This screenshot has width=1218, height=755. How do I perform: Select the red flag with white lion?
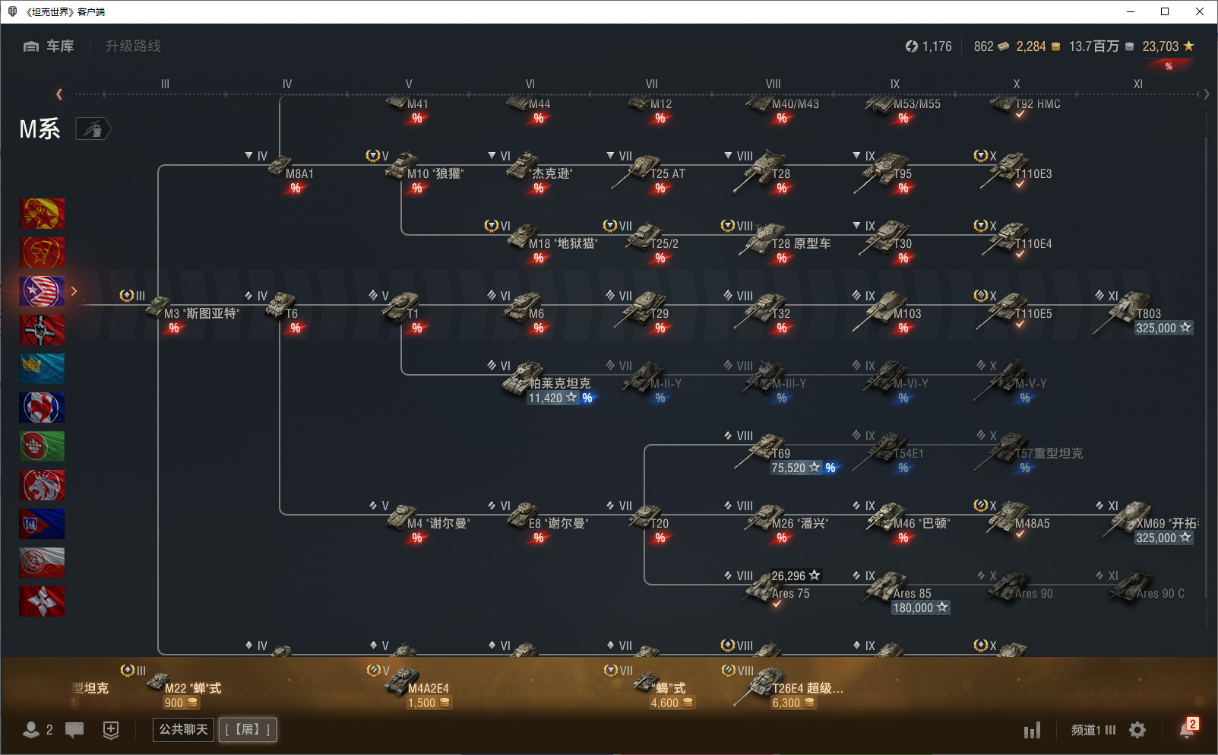42,485
